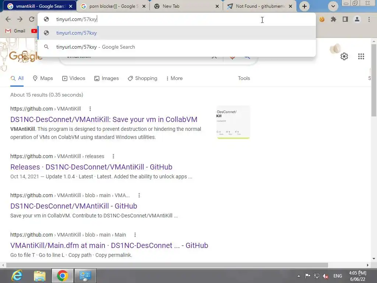The image size is (377, 283).
Task: Go forward with the browser forward arrow
Action: tap(20, 19)
